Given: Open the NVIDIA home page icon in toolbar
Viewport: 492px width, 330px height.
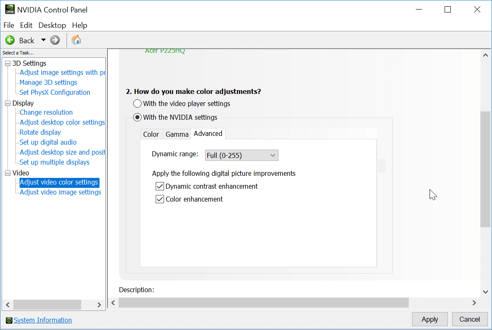Looking at the screenshot, I should [76, 40].
